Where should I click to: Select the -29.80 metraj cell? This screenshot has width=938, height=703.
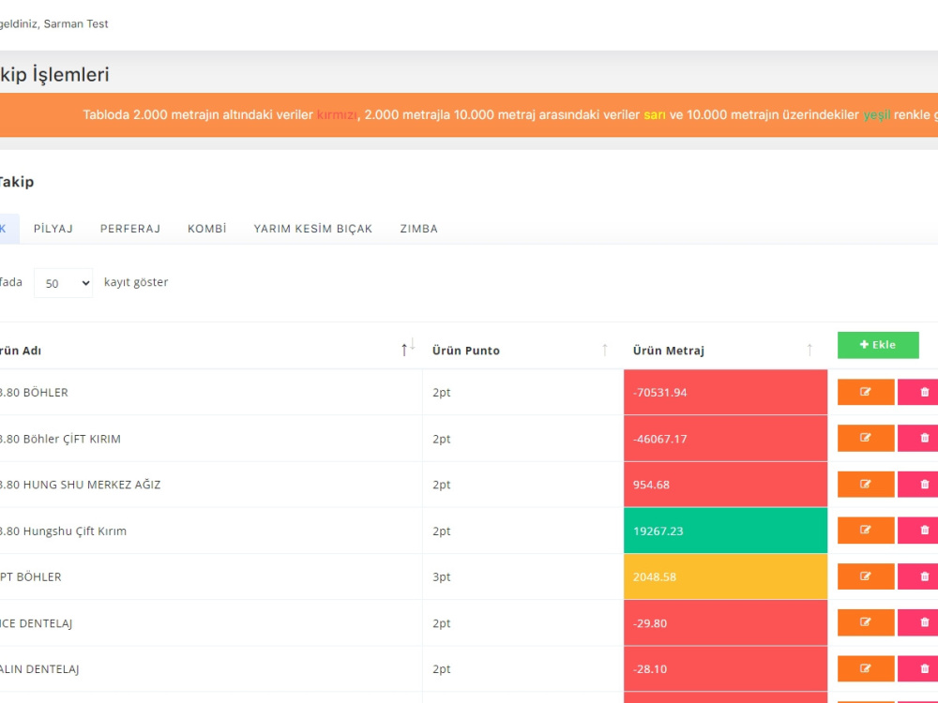[x=725, y=622]
